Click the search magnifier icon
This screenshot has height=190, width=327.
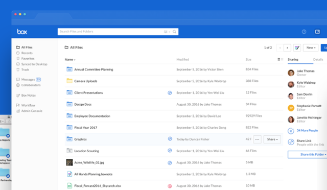pyautogui.click(x=174, y=32)
